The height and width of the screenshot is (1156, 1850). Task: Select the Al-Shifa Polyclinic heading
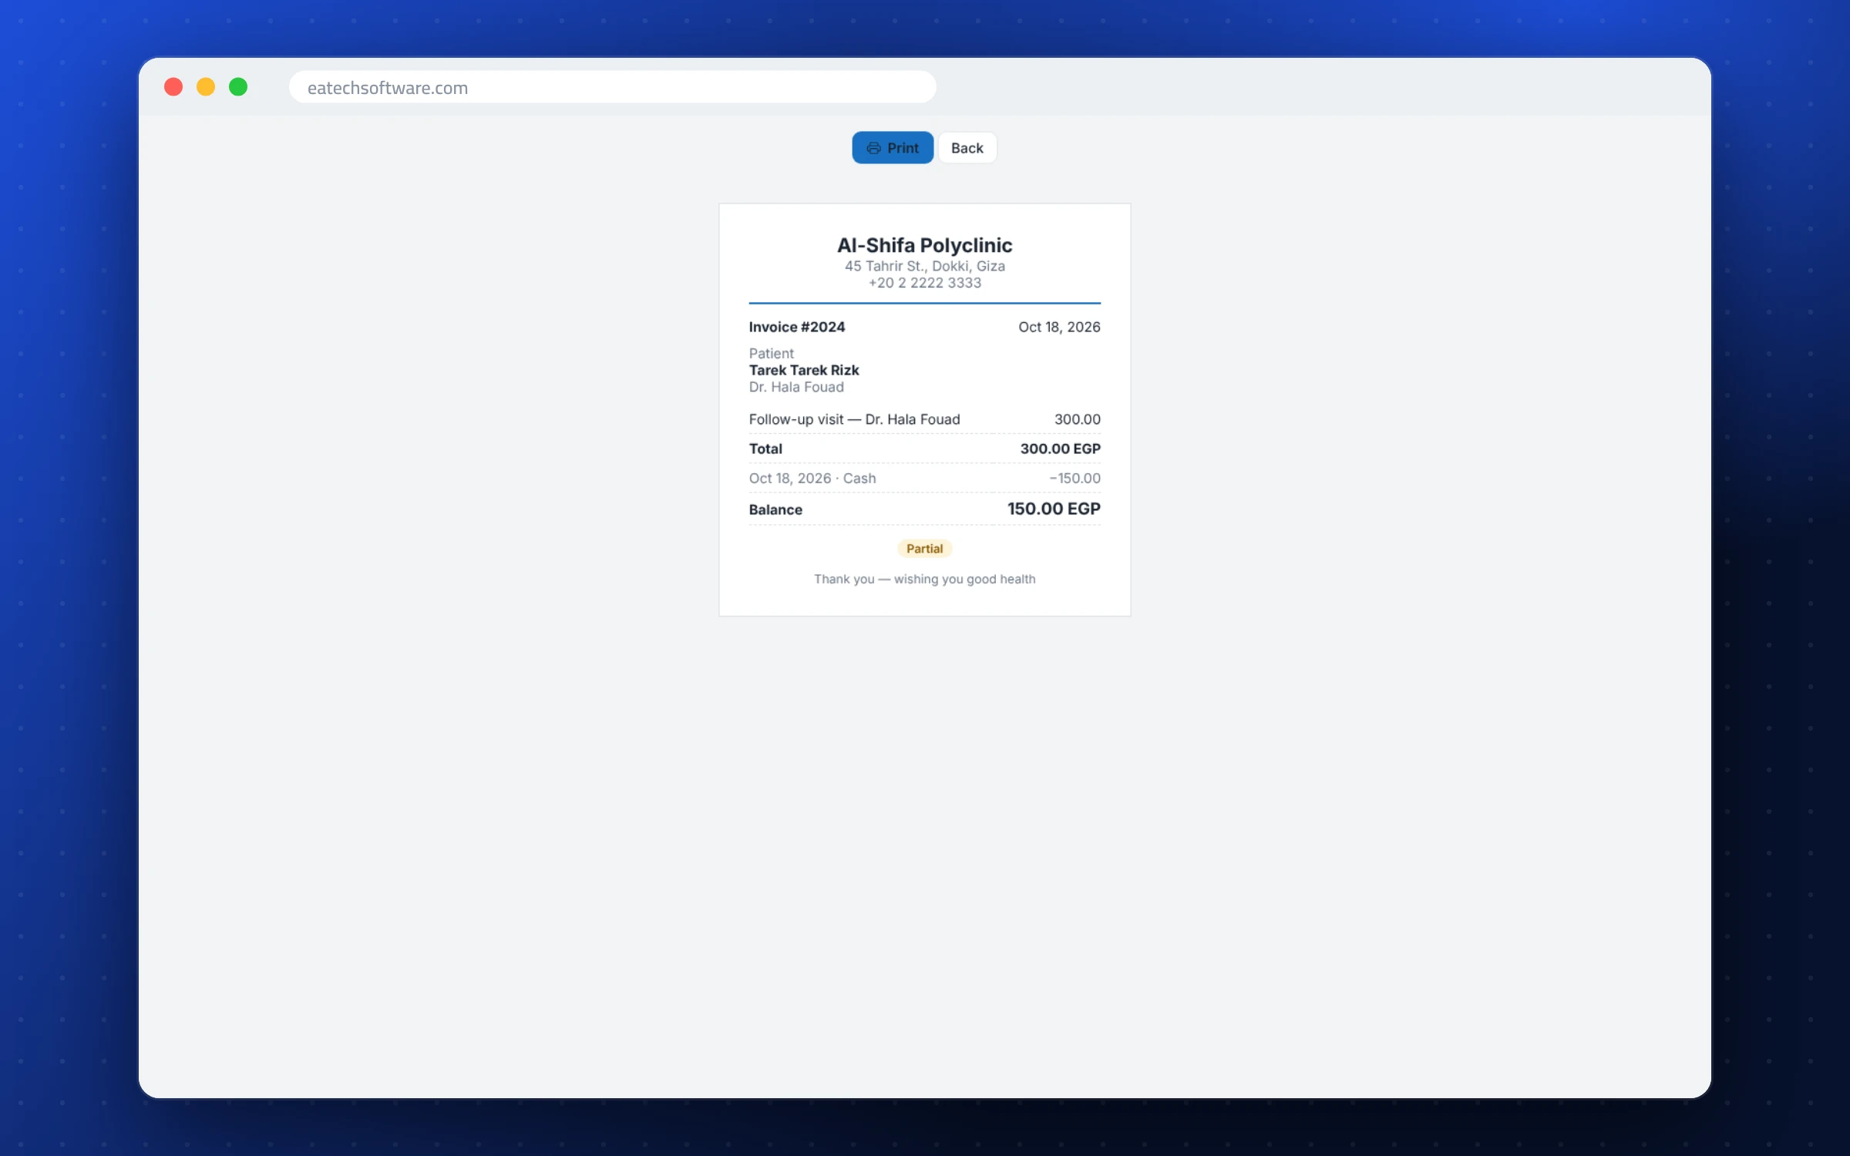click(924, 245)
